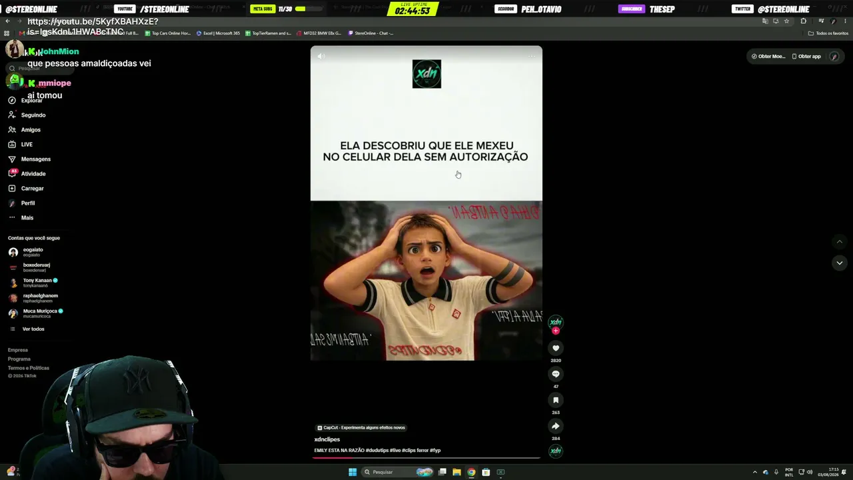The width and height of the screenshot is (853, 480).
Task: Click the video thumbnail to pause playback
Action: (x=426, y=253)
